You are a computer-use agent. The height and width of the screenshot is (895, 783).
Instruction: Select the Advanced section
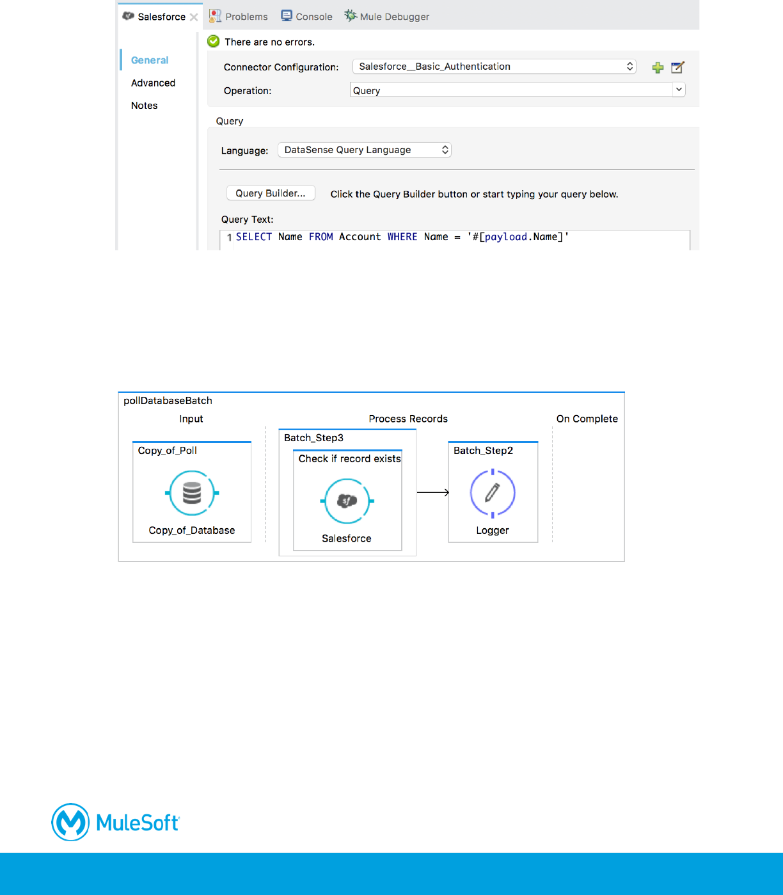pos(153,83)
